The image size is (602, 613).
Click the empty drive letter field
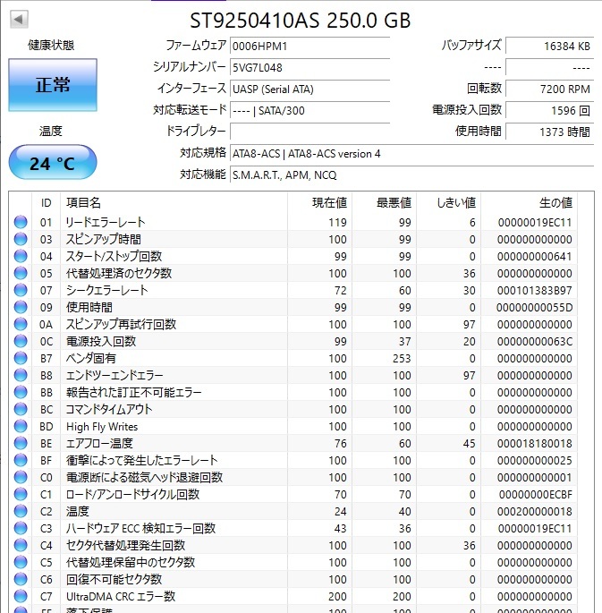tap(310, 132)
